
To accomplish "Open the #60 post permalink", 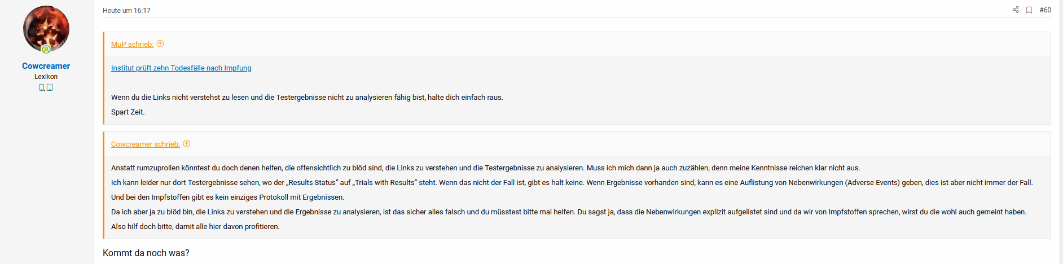I will 1045,10.
